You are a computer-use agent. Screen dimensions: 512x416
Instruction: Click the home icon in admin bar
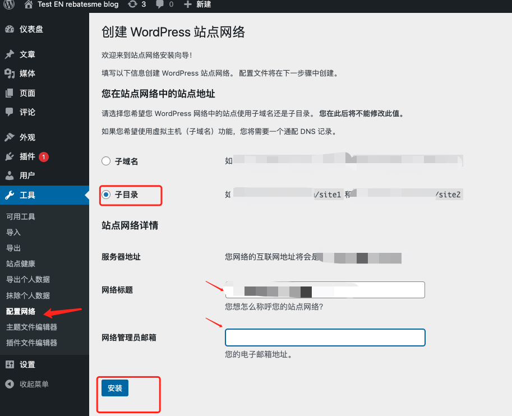coord(29,4)
